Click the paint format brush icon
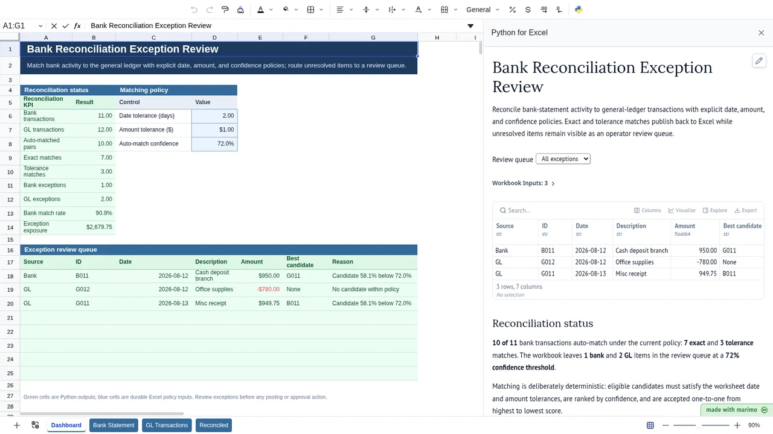This screenshot has height=434, width=773. [225, 10]
